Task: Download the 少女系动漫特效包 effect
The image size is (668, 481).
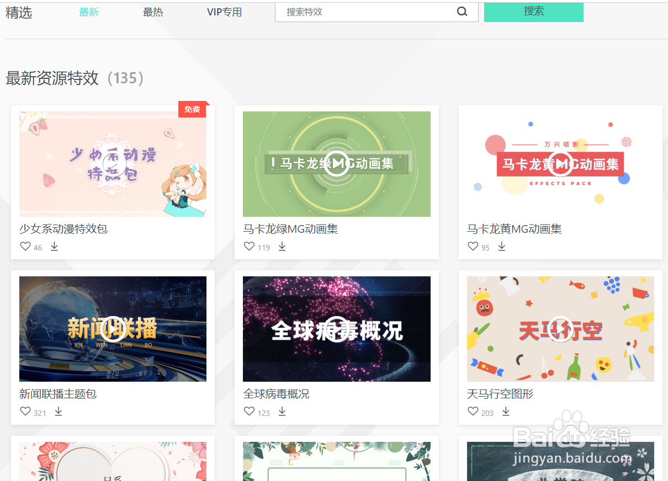Action: pos(54,247)
